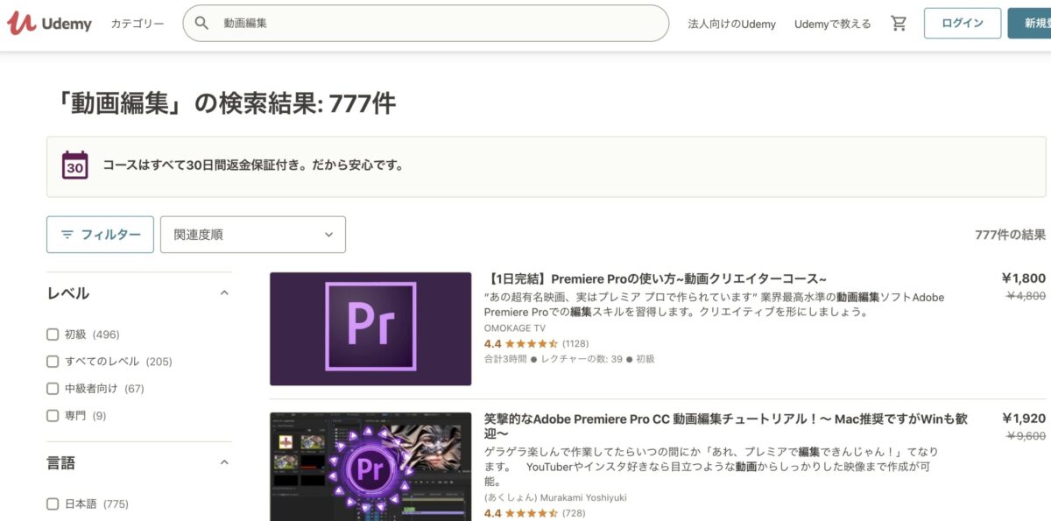Toggle the 日本語 language checkbox
The height and width of the screenshot is (521, 1051).
point(53,504)
